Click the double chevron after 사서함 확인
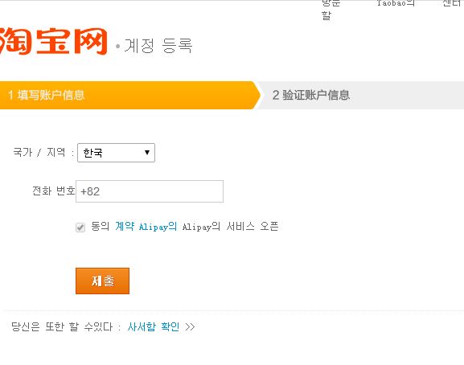 [190, 327]
